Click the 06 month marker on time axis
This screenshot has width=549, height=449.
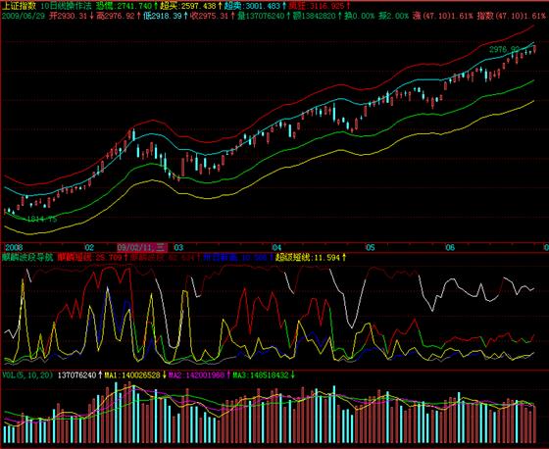[x=450, y=248]
